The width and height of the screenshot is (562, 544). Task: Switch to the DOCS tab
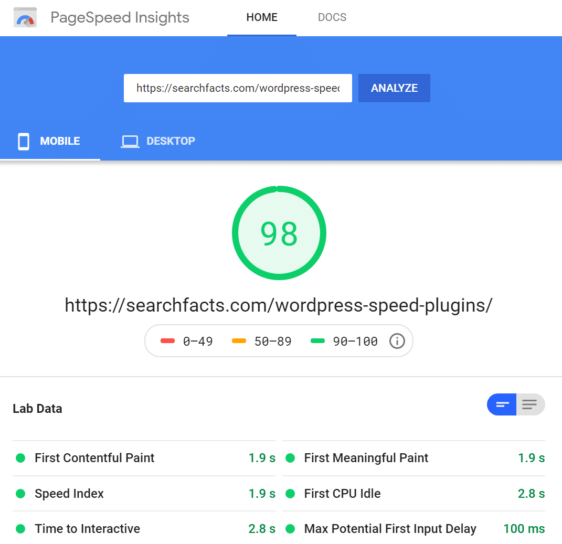click(332, 17)
